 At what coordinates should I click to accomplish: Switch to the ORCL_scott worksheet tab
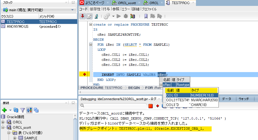click(x=126, y=3)
